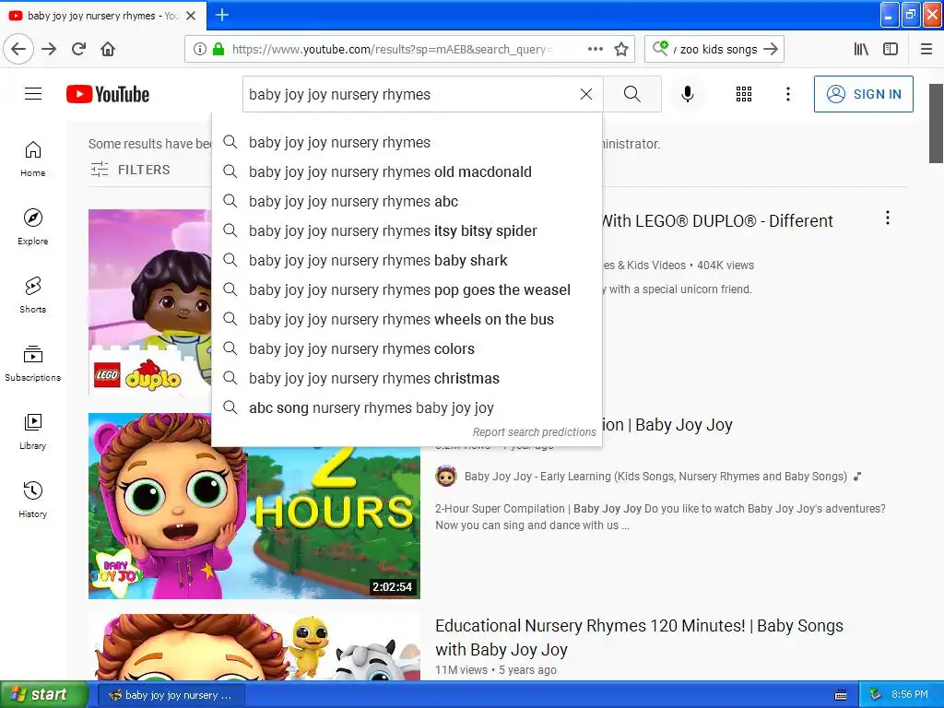
Task: Click Report search predictions link
Action: point(534,432)
